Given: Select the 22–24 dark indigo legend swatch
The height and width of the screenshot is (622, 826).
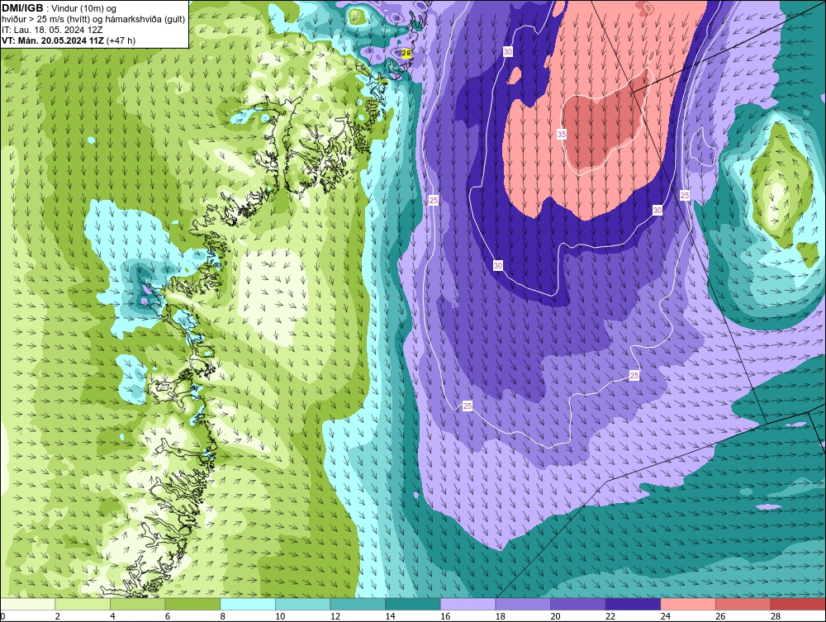Looking at the screenshot, I should (x=634, y=604).
